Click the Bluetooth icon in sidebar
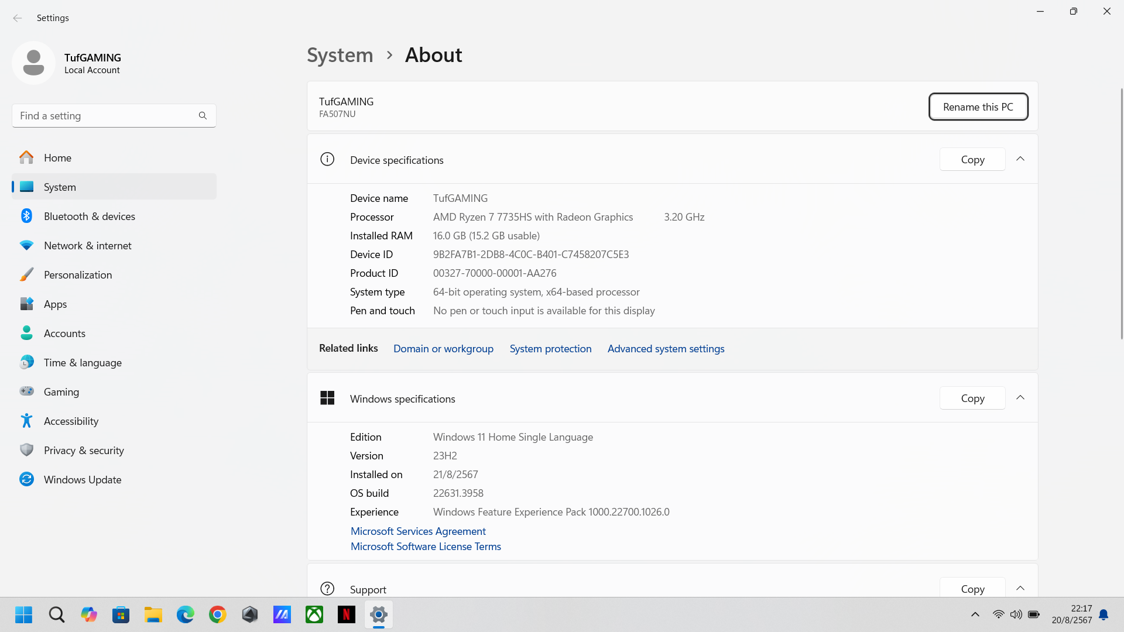Viewport: 1124px width, 632px height. (26, 216)
